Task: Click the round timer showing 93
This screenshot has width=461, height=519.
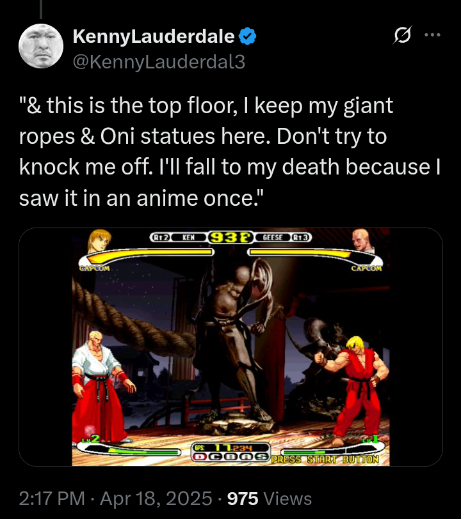Action: point(230,237)
